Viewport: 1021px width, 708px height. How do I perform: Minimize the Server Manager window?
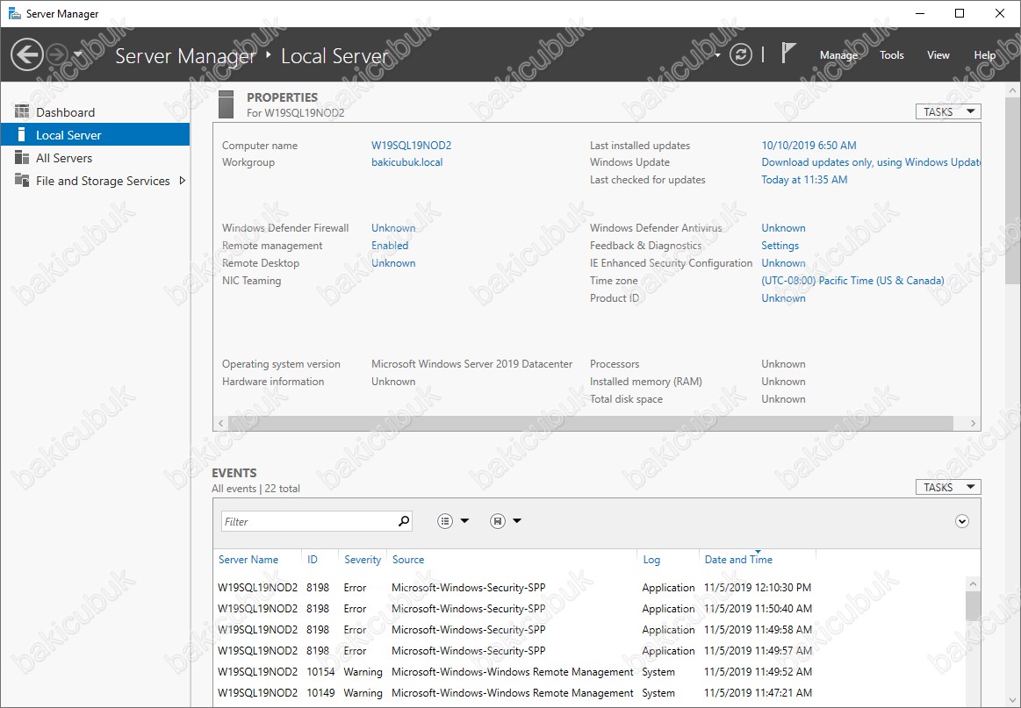coord(920,13)
